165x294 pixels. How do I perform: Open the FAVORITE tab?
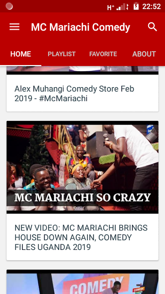click(103, 54)
